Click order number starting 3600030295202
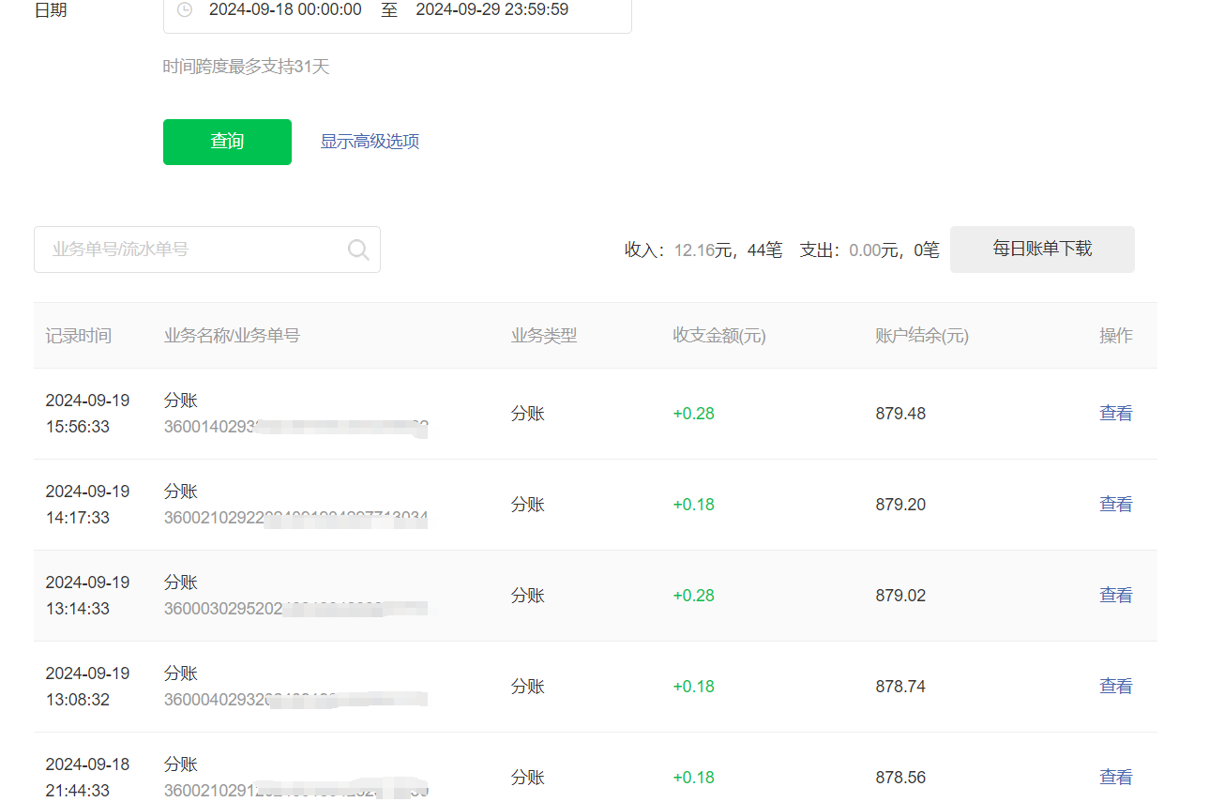1224x802 pixels. tap(296, 610)
